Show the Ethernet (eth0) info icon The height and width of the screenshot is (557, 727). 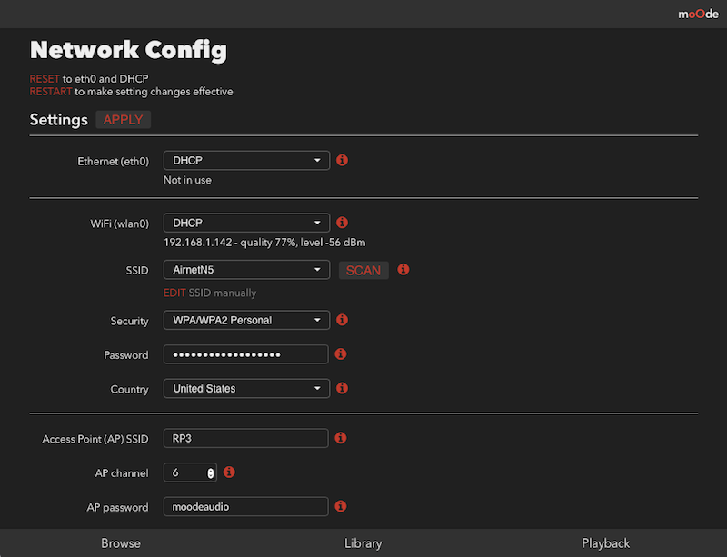click(343, 161)
